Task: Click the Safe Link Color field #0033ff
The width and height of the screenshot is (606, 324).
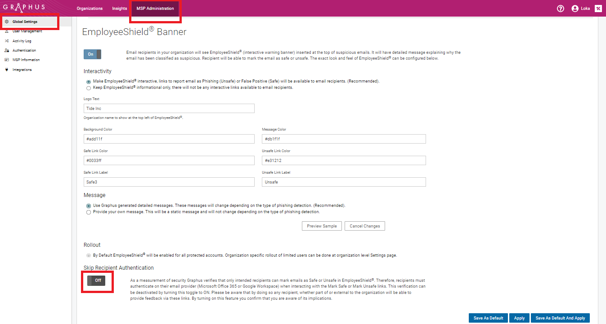Action: [169, 160]
